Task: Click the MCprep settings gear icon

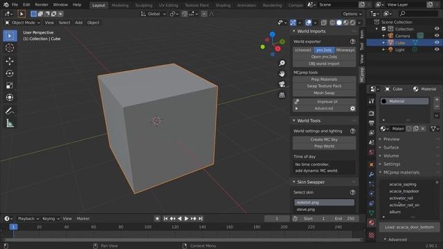Action: pos(352,109)
